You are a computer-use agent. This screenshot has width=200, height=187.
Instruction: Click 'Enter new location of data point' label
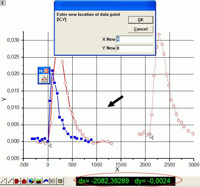[88, 14]
